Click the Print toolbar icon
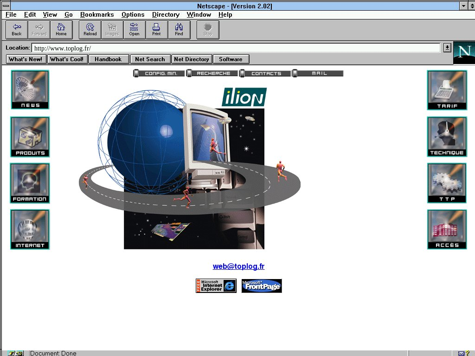The width and height of the screenshot is (475, 356). tap(156, 30)
